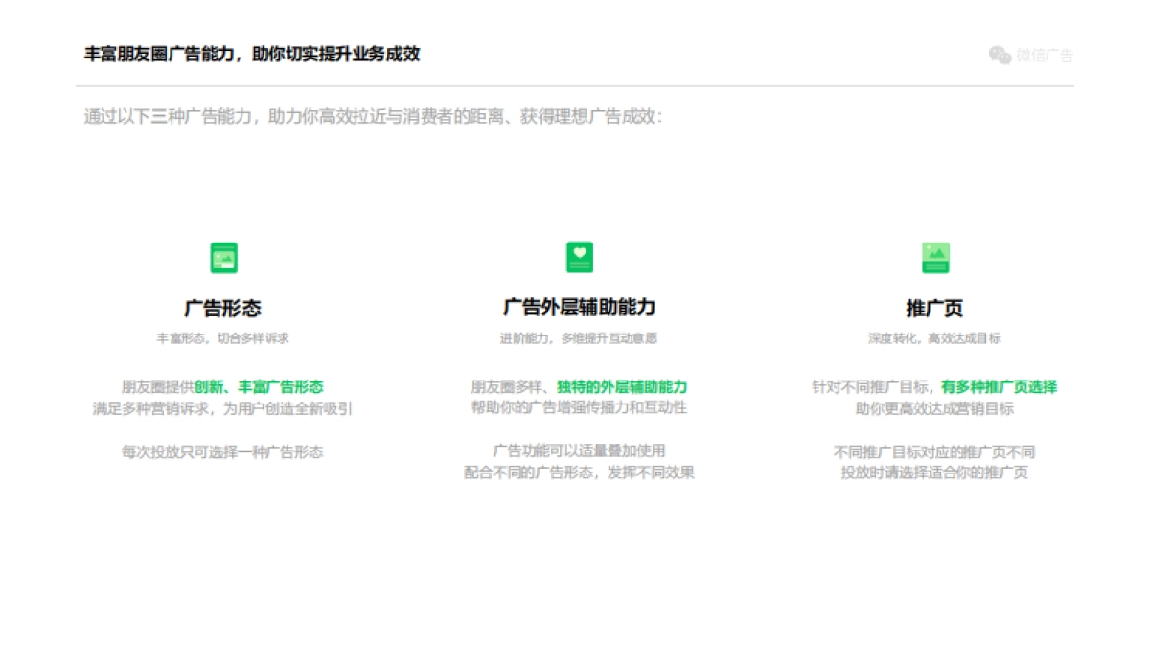Click the overlapping chat-bubble mark beside 微信广告
1150x647 pixels.
click(x=1000, y=55)
